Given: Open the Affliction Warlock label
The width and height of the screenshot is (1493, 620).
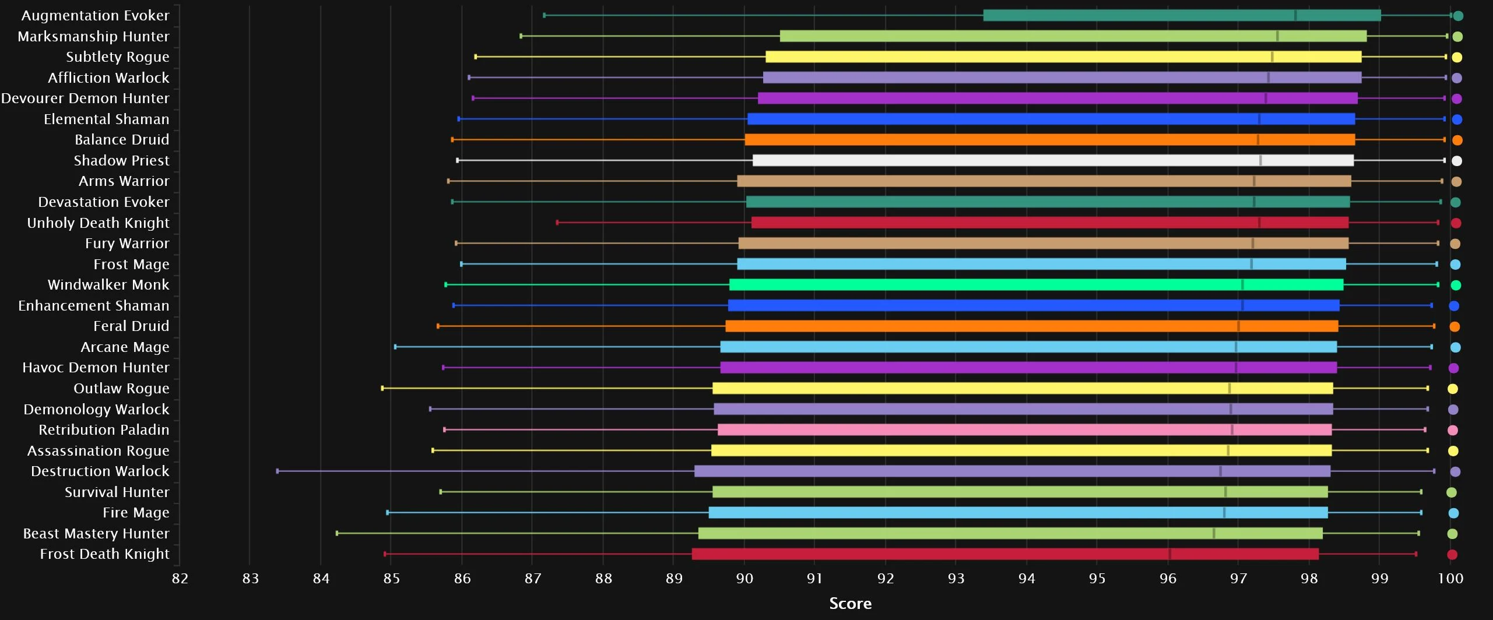Looking at the screenshot, I should pyautogui.click(x=108, y=78).
